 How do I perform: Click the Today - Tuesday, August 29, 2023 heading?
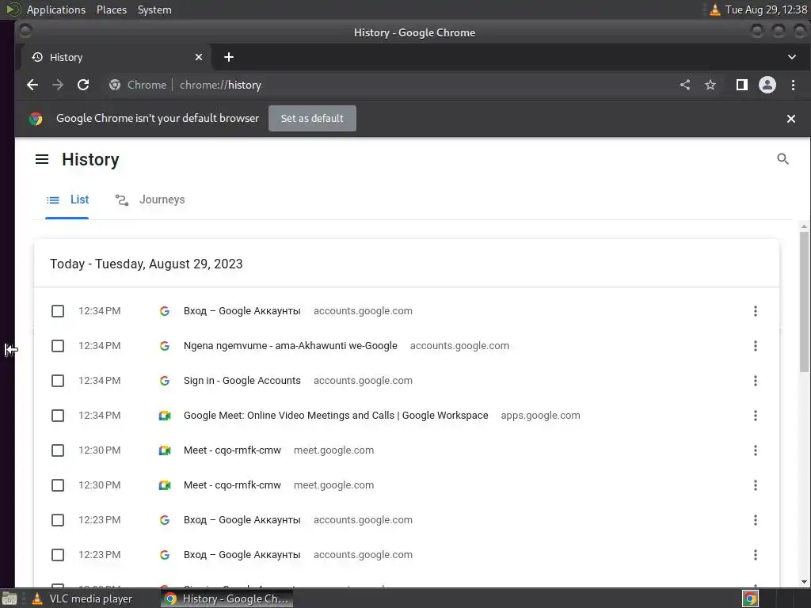(x=147, y=264)
